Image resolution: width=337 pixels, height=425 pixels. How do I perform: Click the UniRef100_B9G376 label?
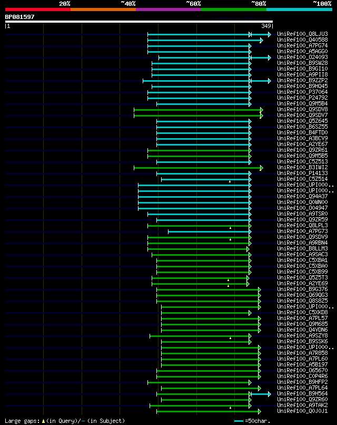[x=302, y=289]
